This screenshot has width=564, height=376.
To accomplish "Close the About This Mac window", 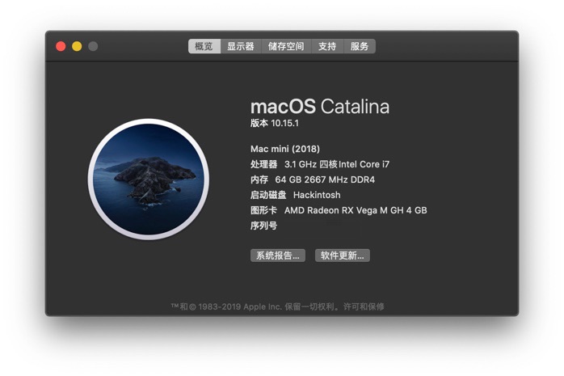I will tap(61, 46).
